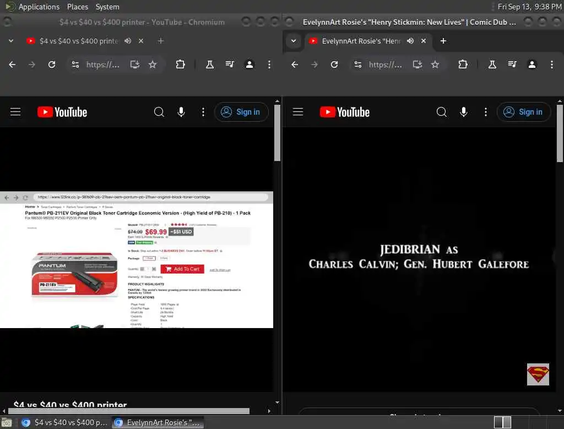The image size is (564, 429).
Task: Bookmark the printer video page in left window
Action: click(153, 65)
